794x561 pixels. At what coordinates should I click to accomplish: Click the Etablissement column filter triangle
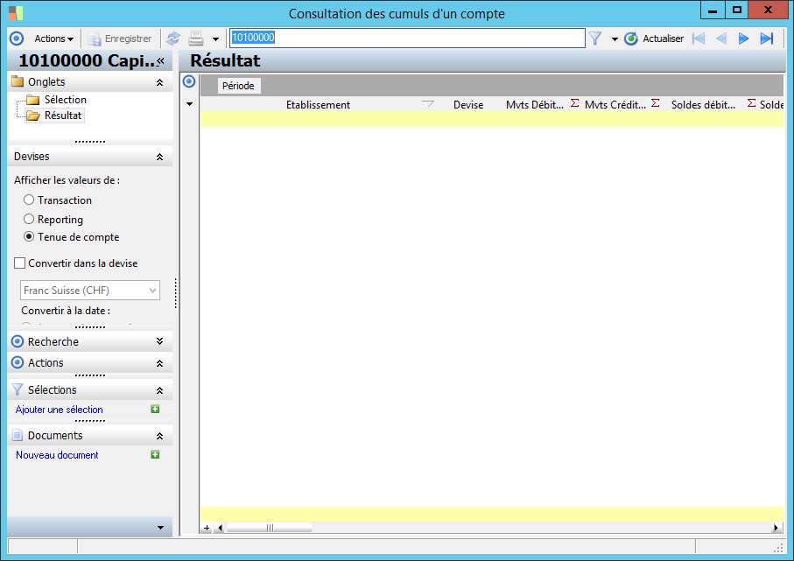coord(428,104)
